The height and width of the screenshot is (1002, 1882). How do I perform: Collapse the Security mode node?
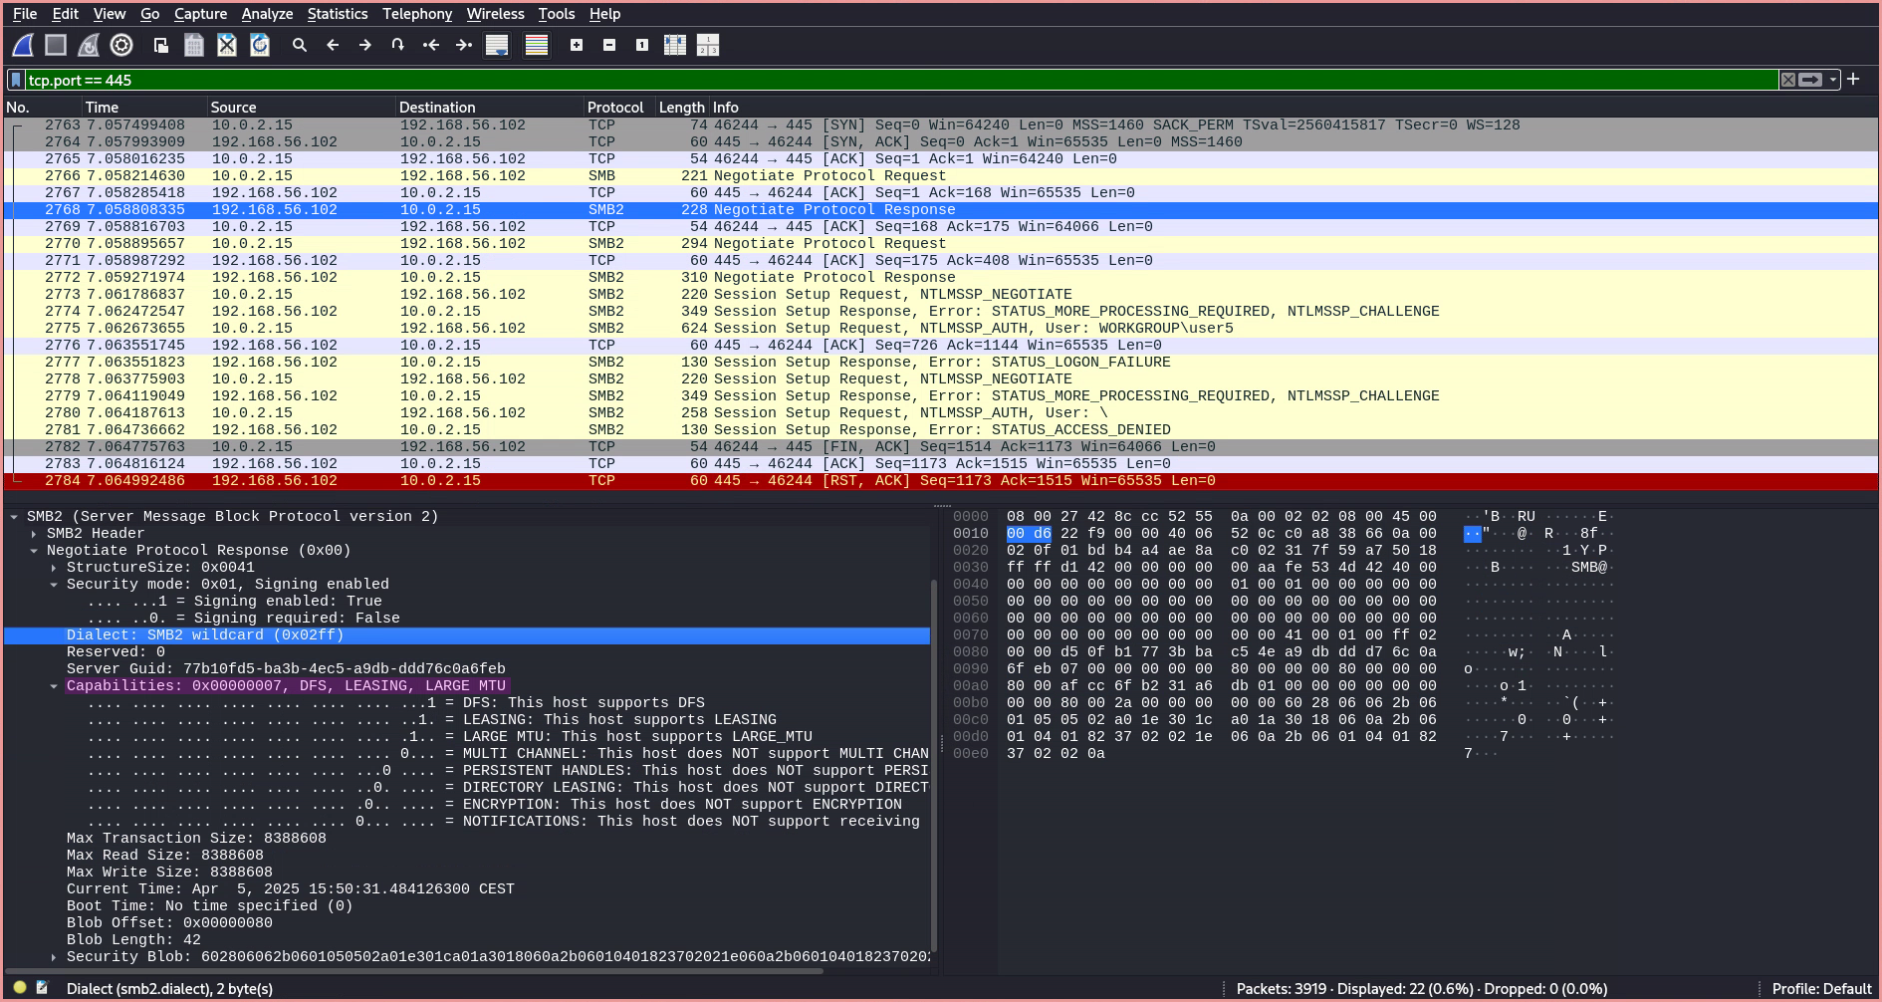[x=54, y=585]
